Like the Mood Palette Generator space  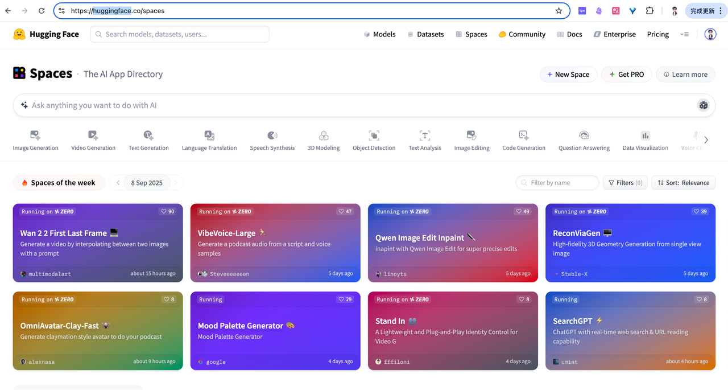[x=345, y=299]
